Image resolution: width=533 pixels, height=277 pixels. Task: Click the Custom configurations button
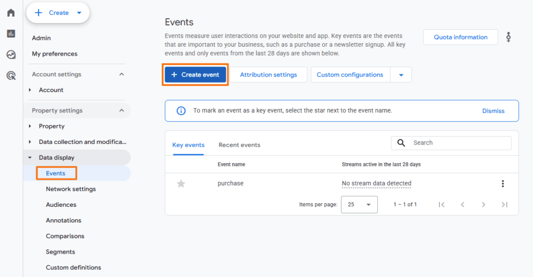350,75
